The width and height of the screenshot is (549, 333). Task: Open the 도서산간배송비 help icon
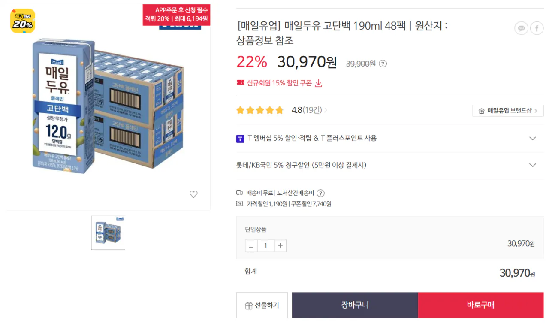(320, 193)
